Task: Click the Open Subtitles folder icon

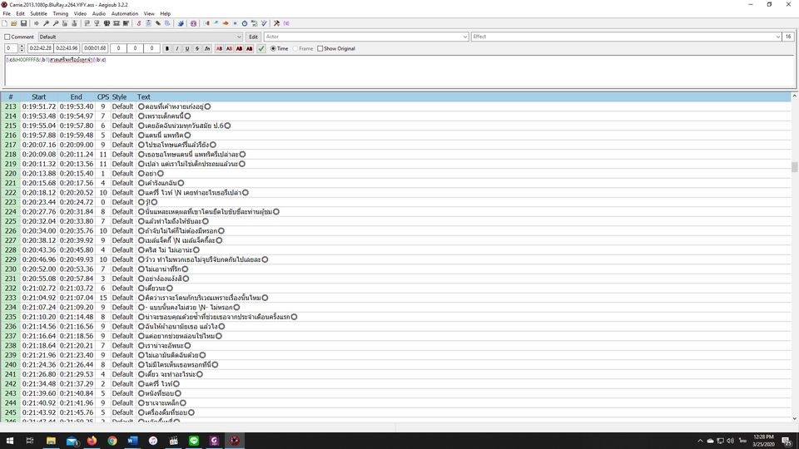Action: pos(14,23)
